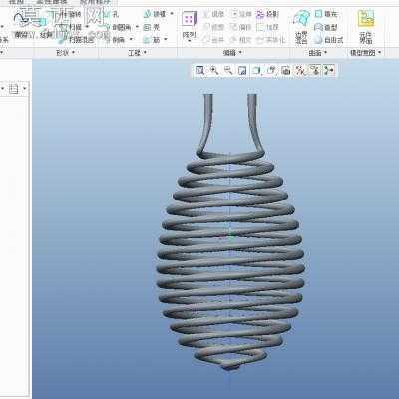
Task: Click the Offset (偏移) tool
Action: [241, 27]
